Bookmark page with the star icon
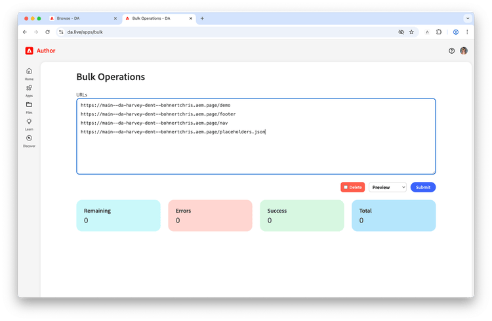This screenshot has width=492, height=321. pyautogui.click(x=411, y=32)
